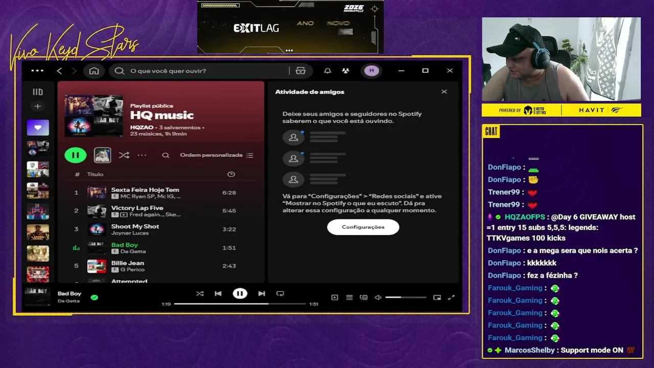Select the playing track 'Bad Boy' row
The image size is (654, 368).
click(162, 248)
